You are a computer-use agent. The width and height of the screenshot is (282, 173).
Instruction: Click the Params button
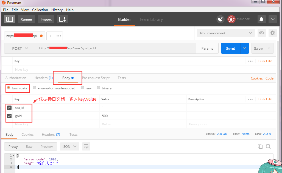pyautogui.click(x=207, y=48)
